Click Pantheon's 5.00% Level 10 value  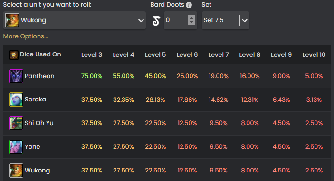click(314, 76)
